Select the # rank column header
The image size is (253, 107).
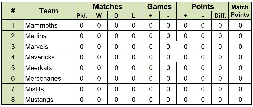(x=13, y=11)
